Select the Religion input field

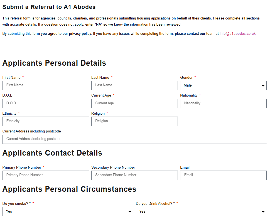134,121
